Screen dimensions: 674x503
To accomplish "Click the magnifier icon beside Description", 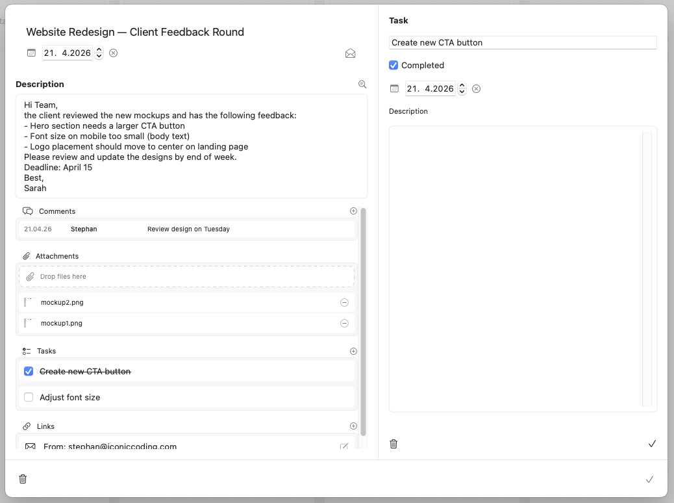I will tap(362, 84).
